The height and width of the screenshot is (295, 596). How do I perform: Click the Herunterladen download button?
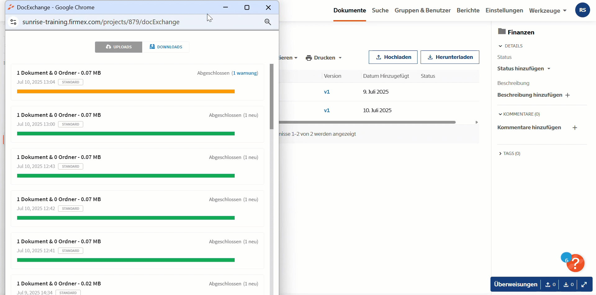[450, 57]
